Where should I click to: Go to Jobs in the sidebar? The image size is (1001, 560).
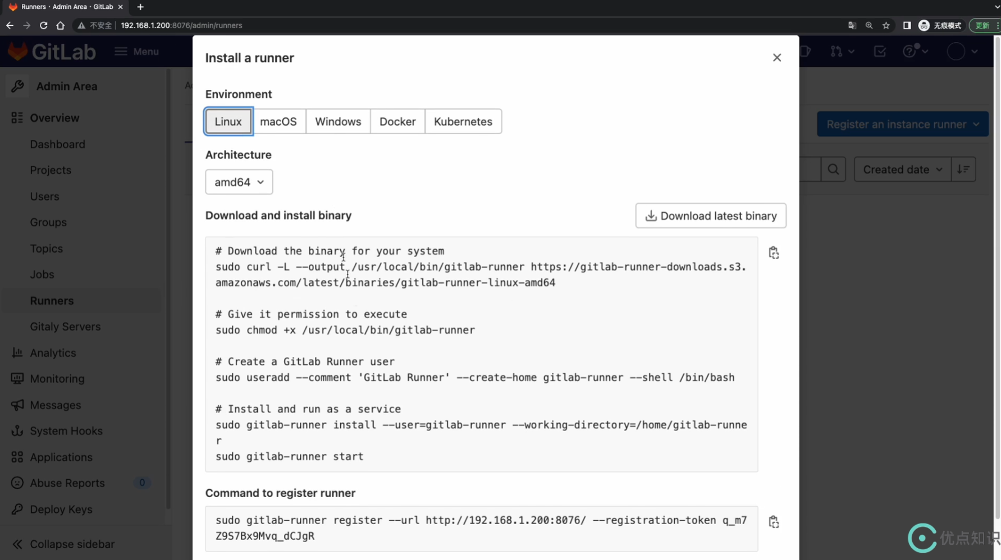tap(42, 274)
